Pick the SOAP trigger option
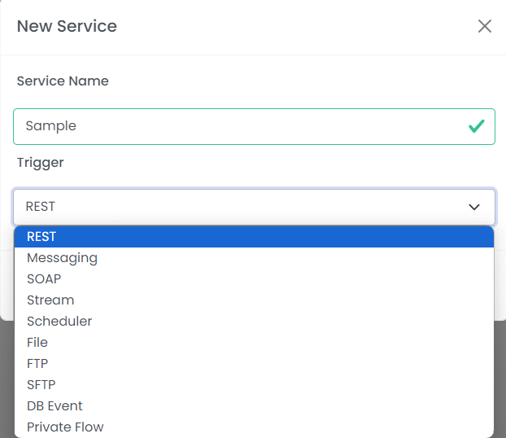The image size is (506, 438). [254, 279]
